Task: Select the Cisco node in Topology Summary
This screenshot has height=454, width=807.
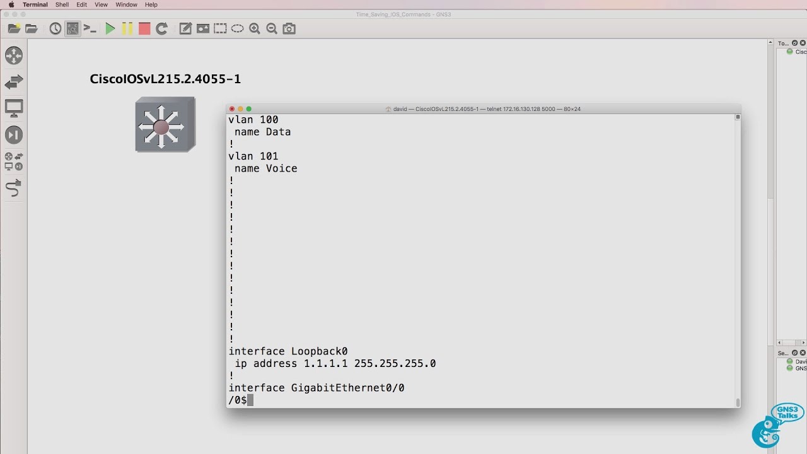Action: [x=796, y=52]
